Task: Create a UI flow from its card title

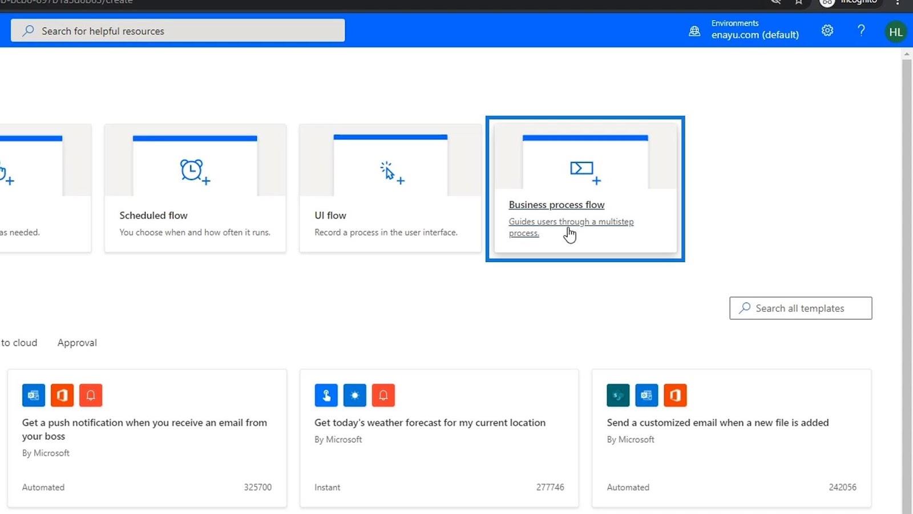Action: 330,215
